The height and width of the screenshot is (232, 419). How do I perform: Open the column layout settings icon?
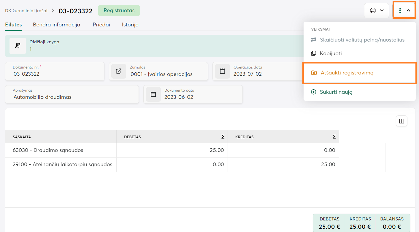[x=401, y=121]
